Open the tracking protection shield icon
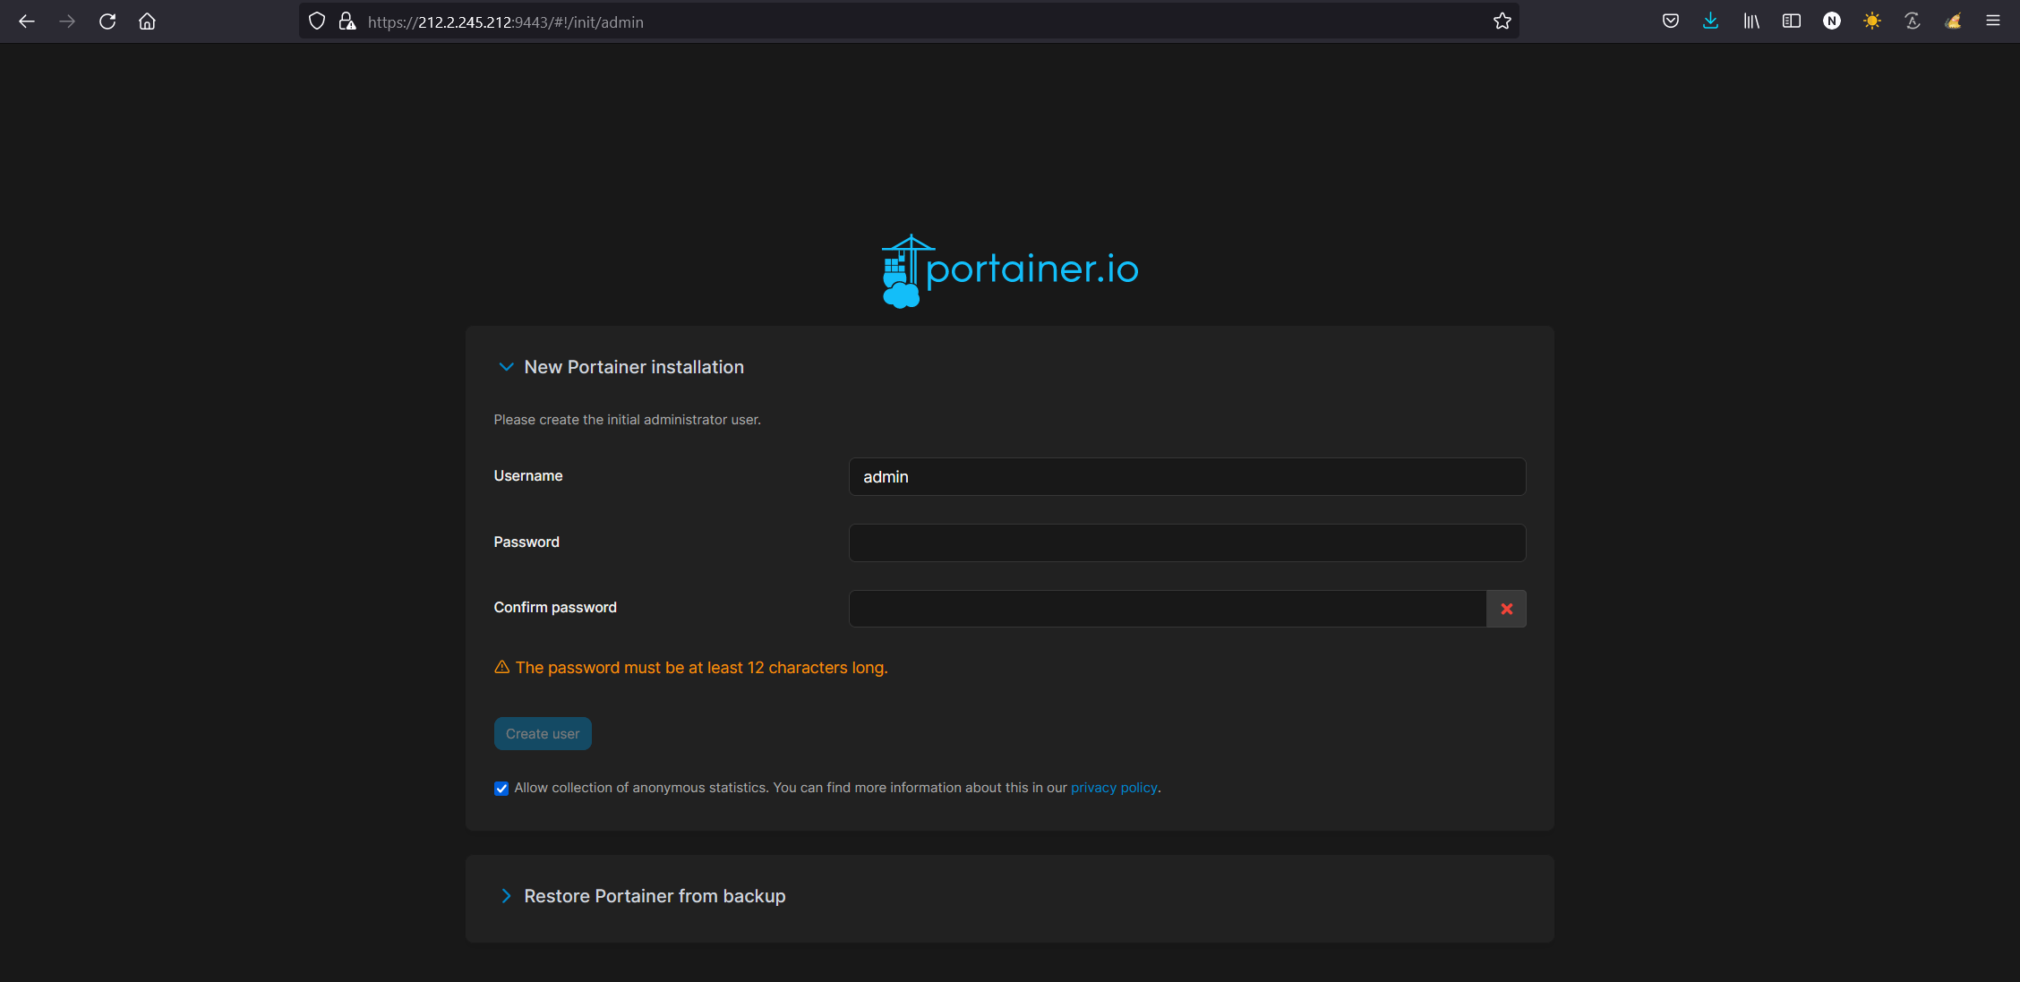The height and width of the screenshot is (982, 2020). click(317, 21)
